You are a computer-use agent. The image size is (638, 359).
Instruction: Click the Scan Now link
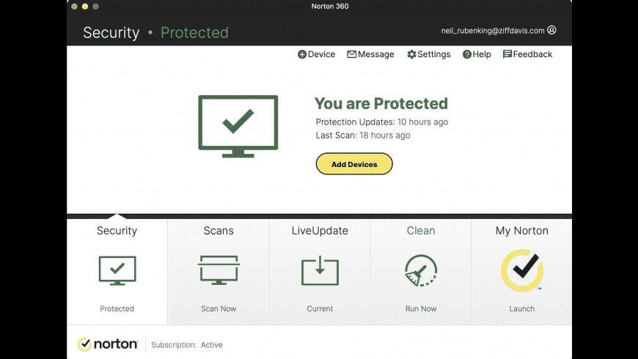(x=219, y=308)
